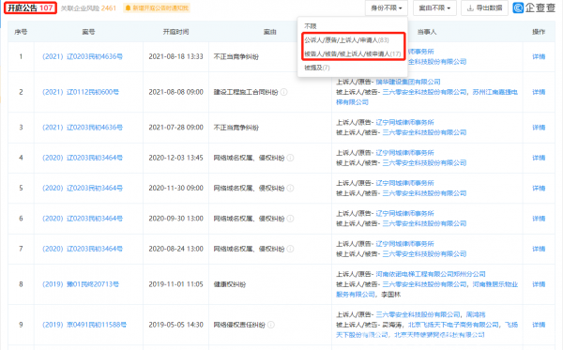
Task: Select the 被提及 option with 7 results
Action: 317,68
